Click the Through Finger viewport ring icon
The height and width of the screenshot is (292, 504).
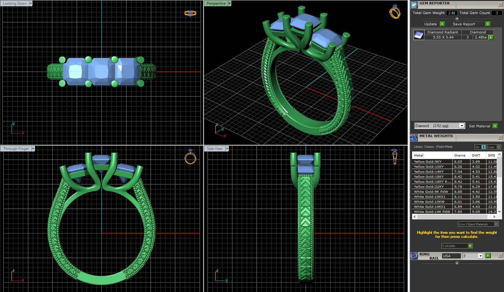click(190, 156)
